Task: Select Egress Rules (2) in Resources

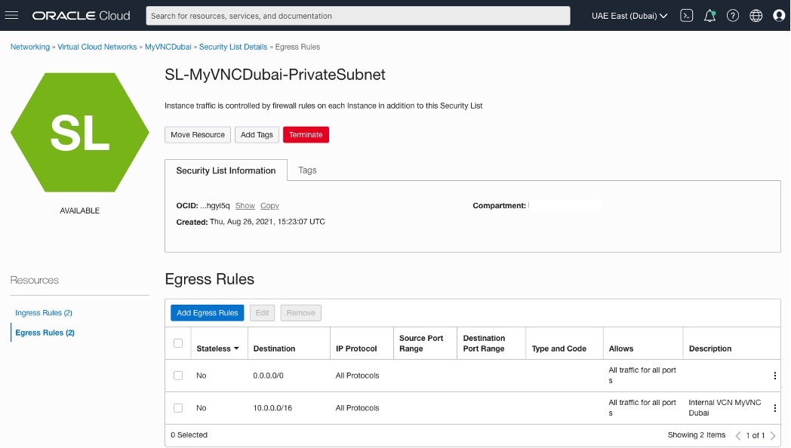Action: 45,333
